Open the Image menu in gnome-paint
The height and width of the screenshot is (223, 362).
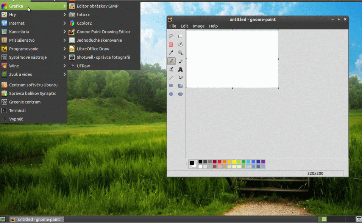pyautogui.click(x=198, y=26)
